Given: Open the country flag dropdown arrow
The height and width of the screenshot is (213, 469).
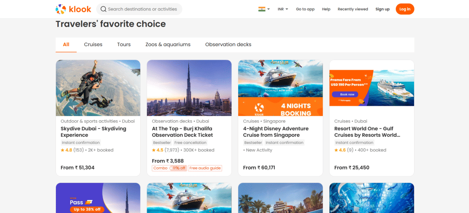Looking at the screenshot, I should [269, 9].
